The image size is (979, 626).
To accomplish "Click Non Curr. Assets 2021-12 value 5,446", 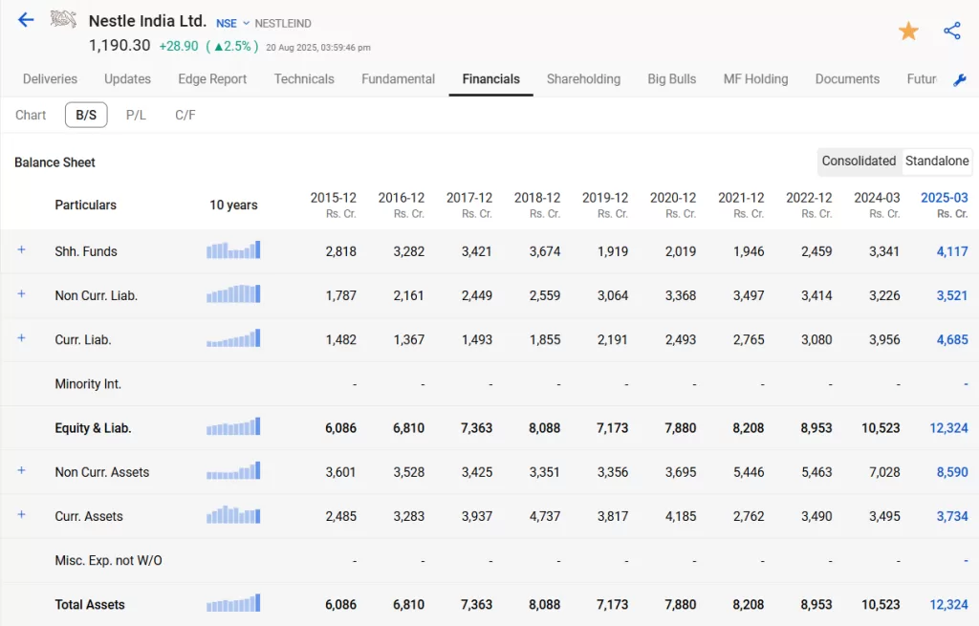I will coord(748,472).
